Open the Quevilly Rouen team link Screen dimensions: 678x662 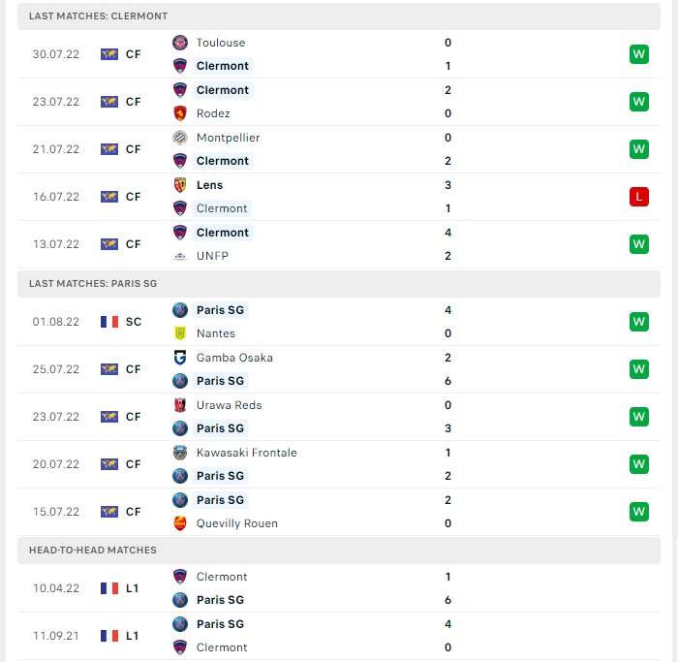(237, 523)
